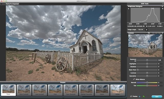The height and width of the screenshot is (99, 164).
Task: Apply the Open Shadows preset
Action: pos(71,90)
